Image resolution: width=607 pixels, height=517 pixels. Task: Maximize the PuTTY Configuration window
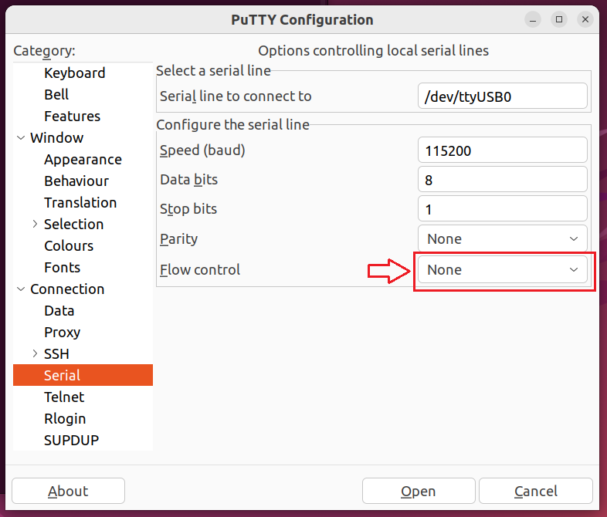[x=559, y=19]
